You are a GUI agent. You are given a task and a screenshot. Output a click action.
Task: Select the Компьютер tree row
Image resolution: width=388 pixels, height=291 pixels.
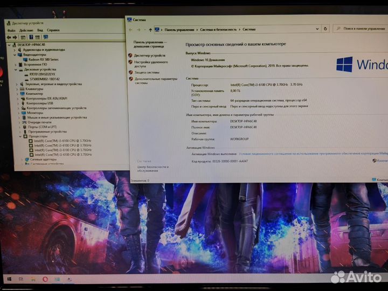[34, 94]
